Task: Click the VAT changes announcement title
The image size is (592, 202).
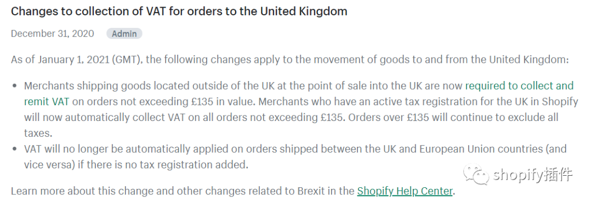Action: coord(179,11)
